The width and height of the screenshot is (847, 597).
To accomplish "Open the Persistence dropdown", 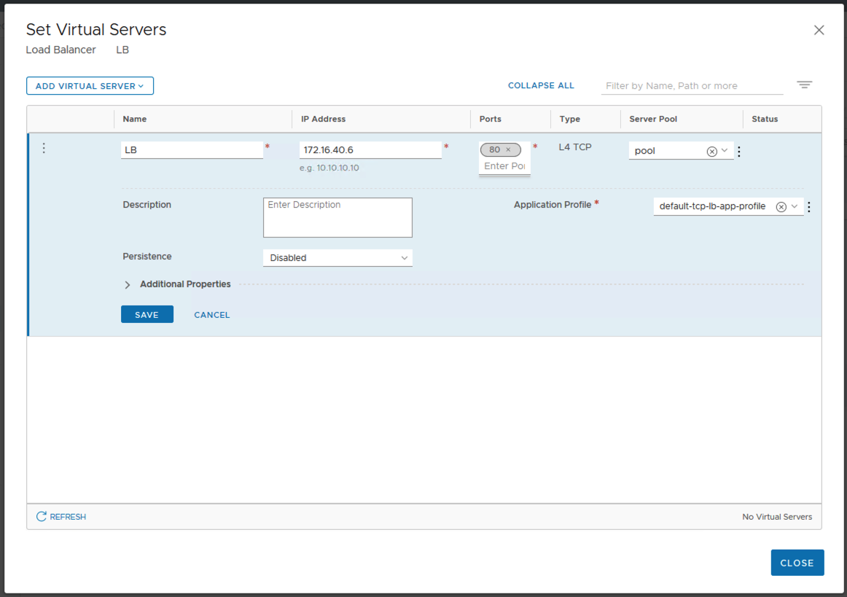I will [337, 258].
